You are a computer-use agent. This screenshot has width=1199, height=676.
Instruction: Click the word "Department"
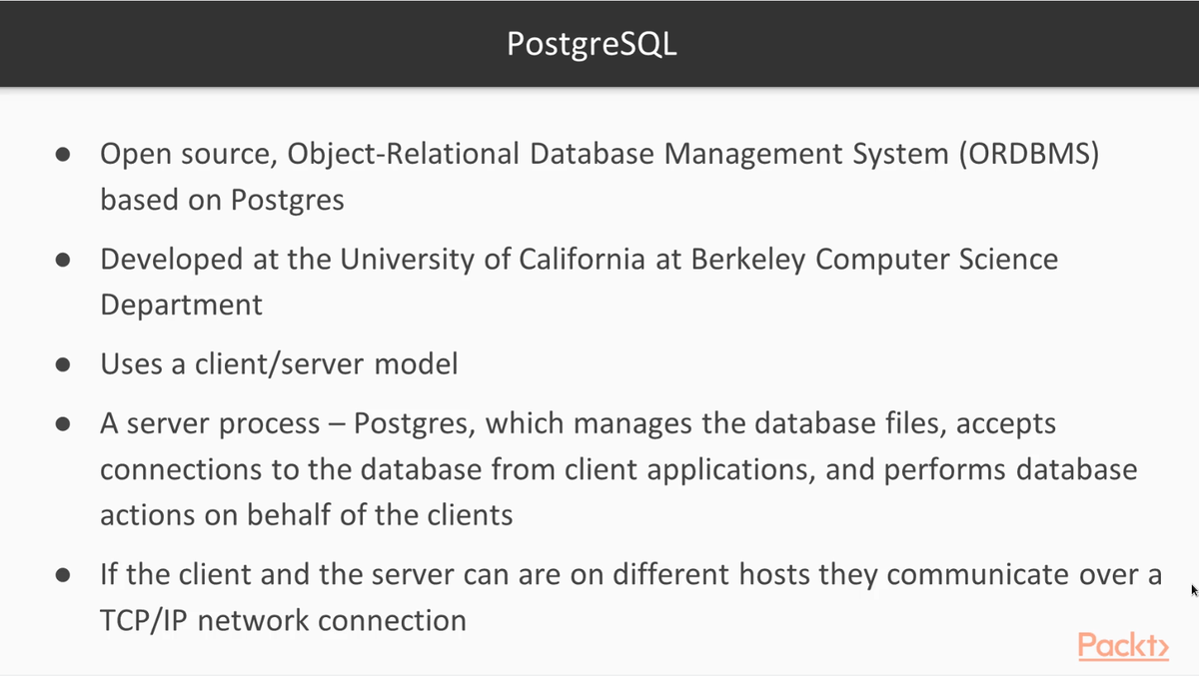click(181, 305)
